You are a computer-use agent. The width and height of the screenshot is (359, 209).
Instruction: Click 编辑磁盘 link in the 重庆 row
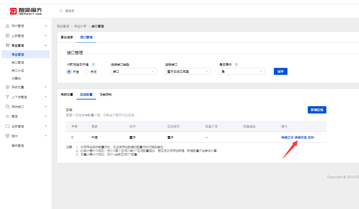[301, 137]
